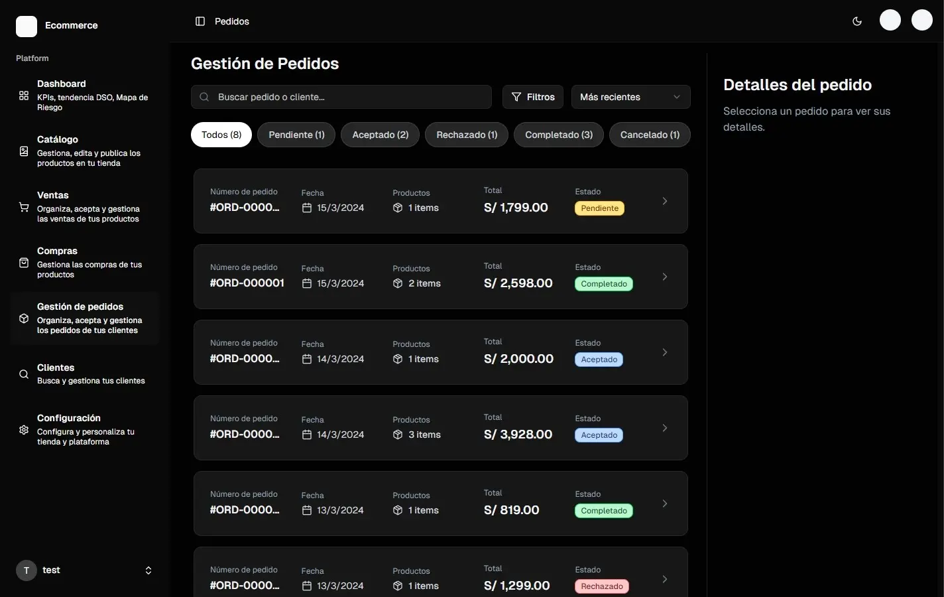
Task: Toggle the Pendiente (1) status filter
Action: [296, 135]
